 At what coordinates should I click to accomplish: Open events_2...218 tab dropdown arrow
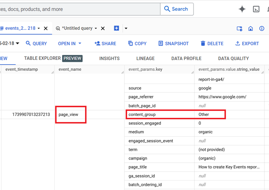(x=39, y=28)
